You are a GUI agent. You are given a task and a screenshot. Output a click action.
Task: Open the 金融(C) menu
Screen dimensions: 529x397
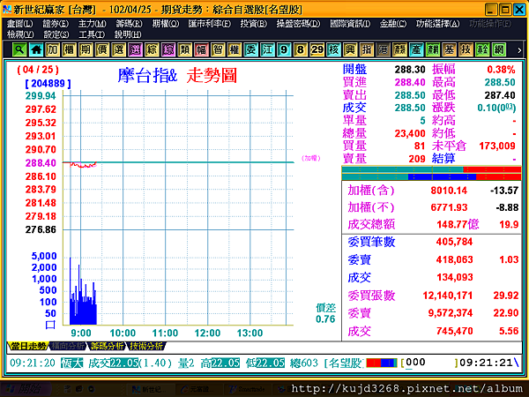[392, 24]
